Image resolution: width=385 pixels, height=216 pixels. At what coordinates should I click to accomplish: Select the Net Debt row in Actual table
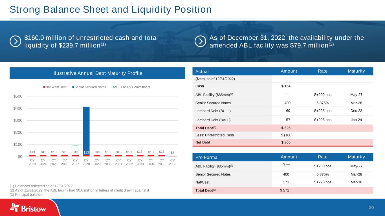(283, 142)
